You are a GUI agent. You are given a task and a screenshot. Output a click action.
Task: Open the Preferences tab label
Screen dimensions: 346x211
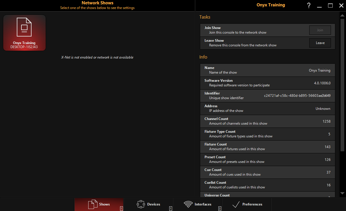click(x=252, y=204)
